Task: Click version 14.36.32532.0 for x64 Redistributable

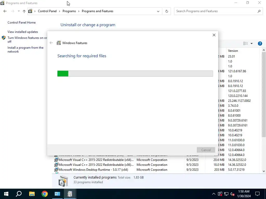Action: coord(237,160)
